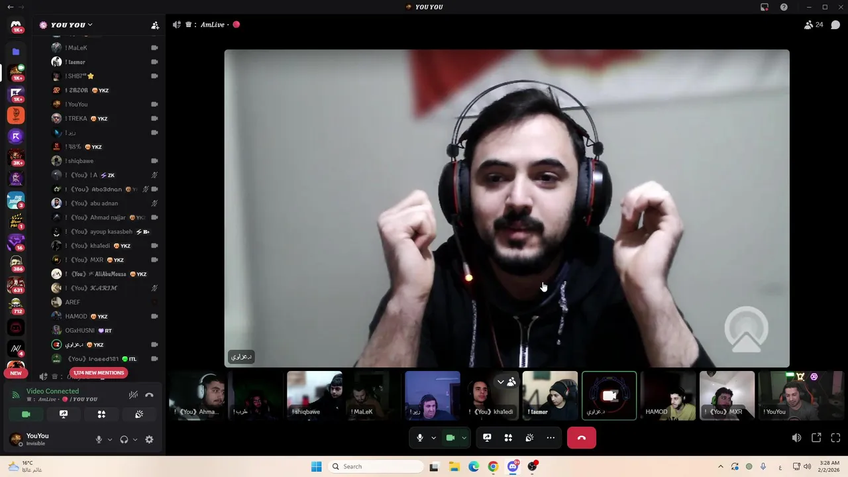848x477 pixels.
Task: Open camera options arrow in the call controls
Action: (x=464, y=438)
